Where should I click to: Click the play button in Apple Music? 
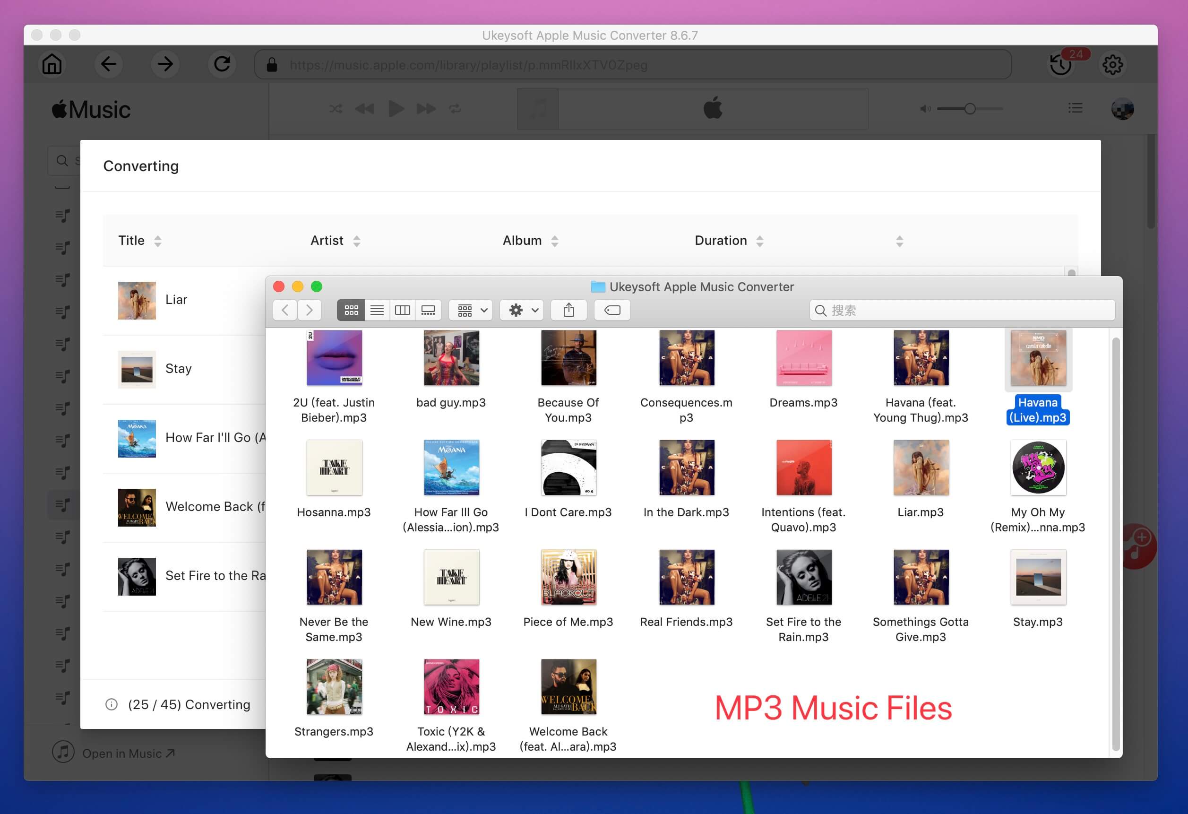[x=395, y=108]
